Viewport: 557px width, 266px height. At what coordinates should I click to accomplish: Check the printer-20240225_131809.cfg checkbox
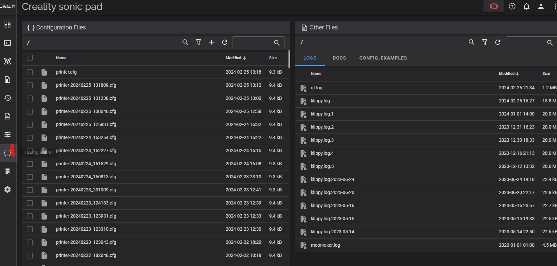tap(30, 85)
